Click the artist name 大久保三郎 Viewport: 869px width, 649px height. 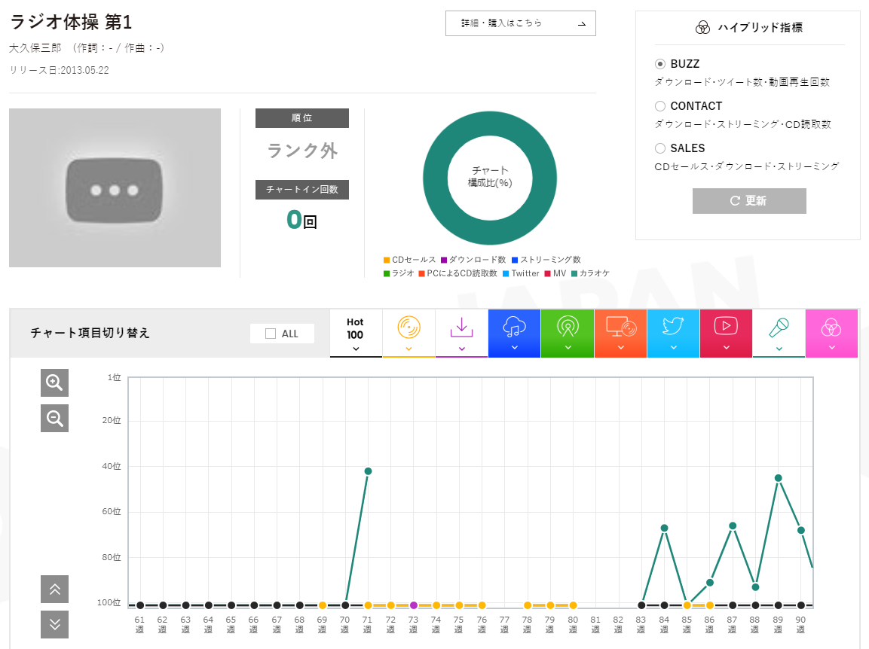tap(35, 48)
